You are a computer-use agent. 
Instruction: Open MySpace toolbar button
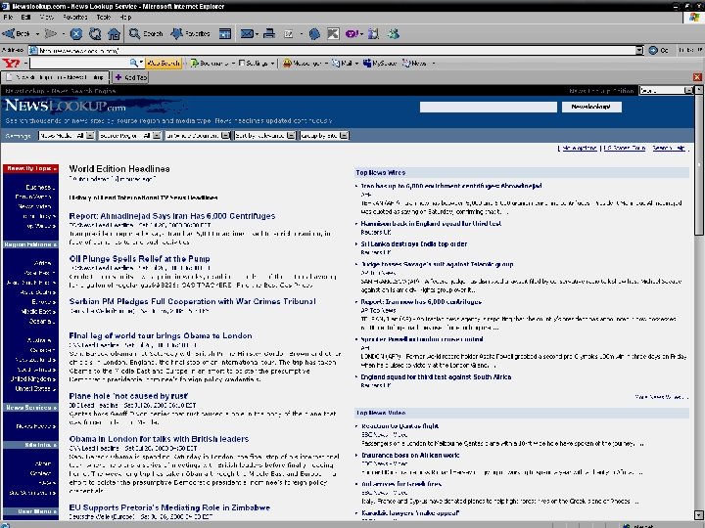coord(379,64)
